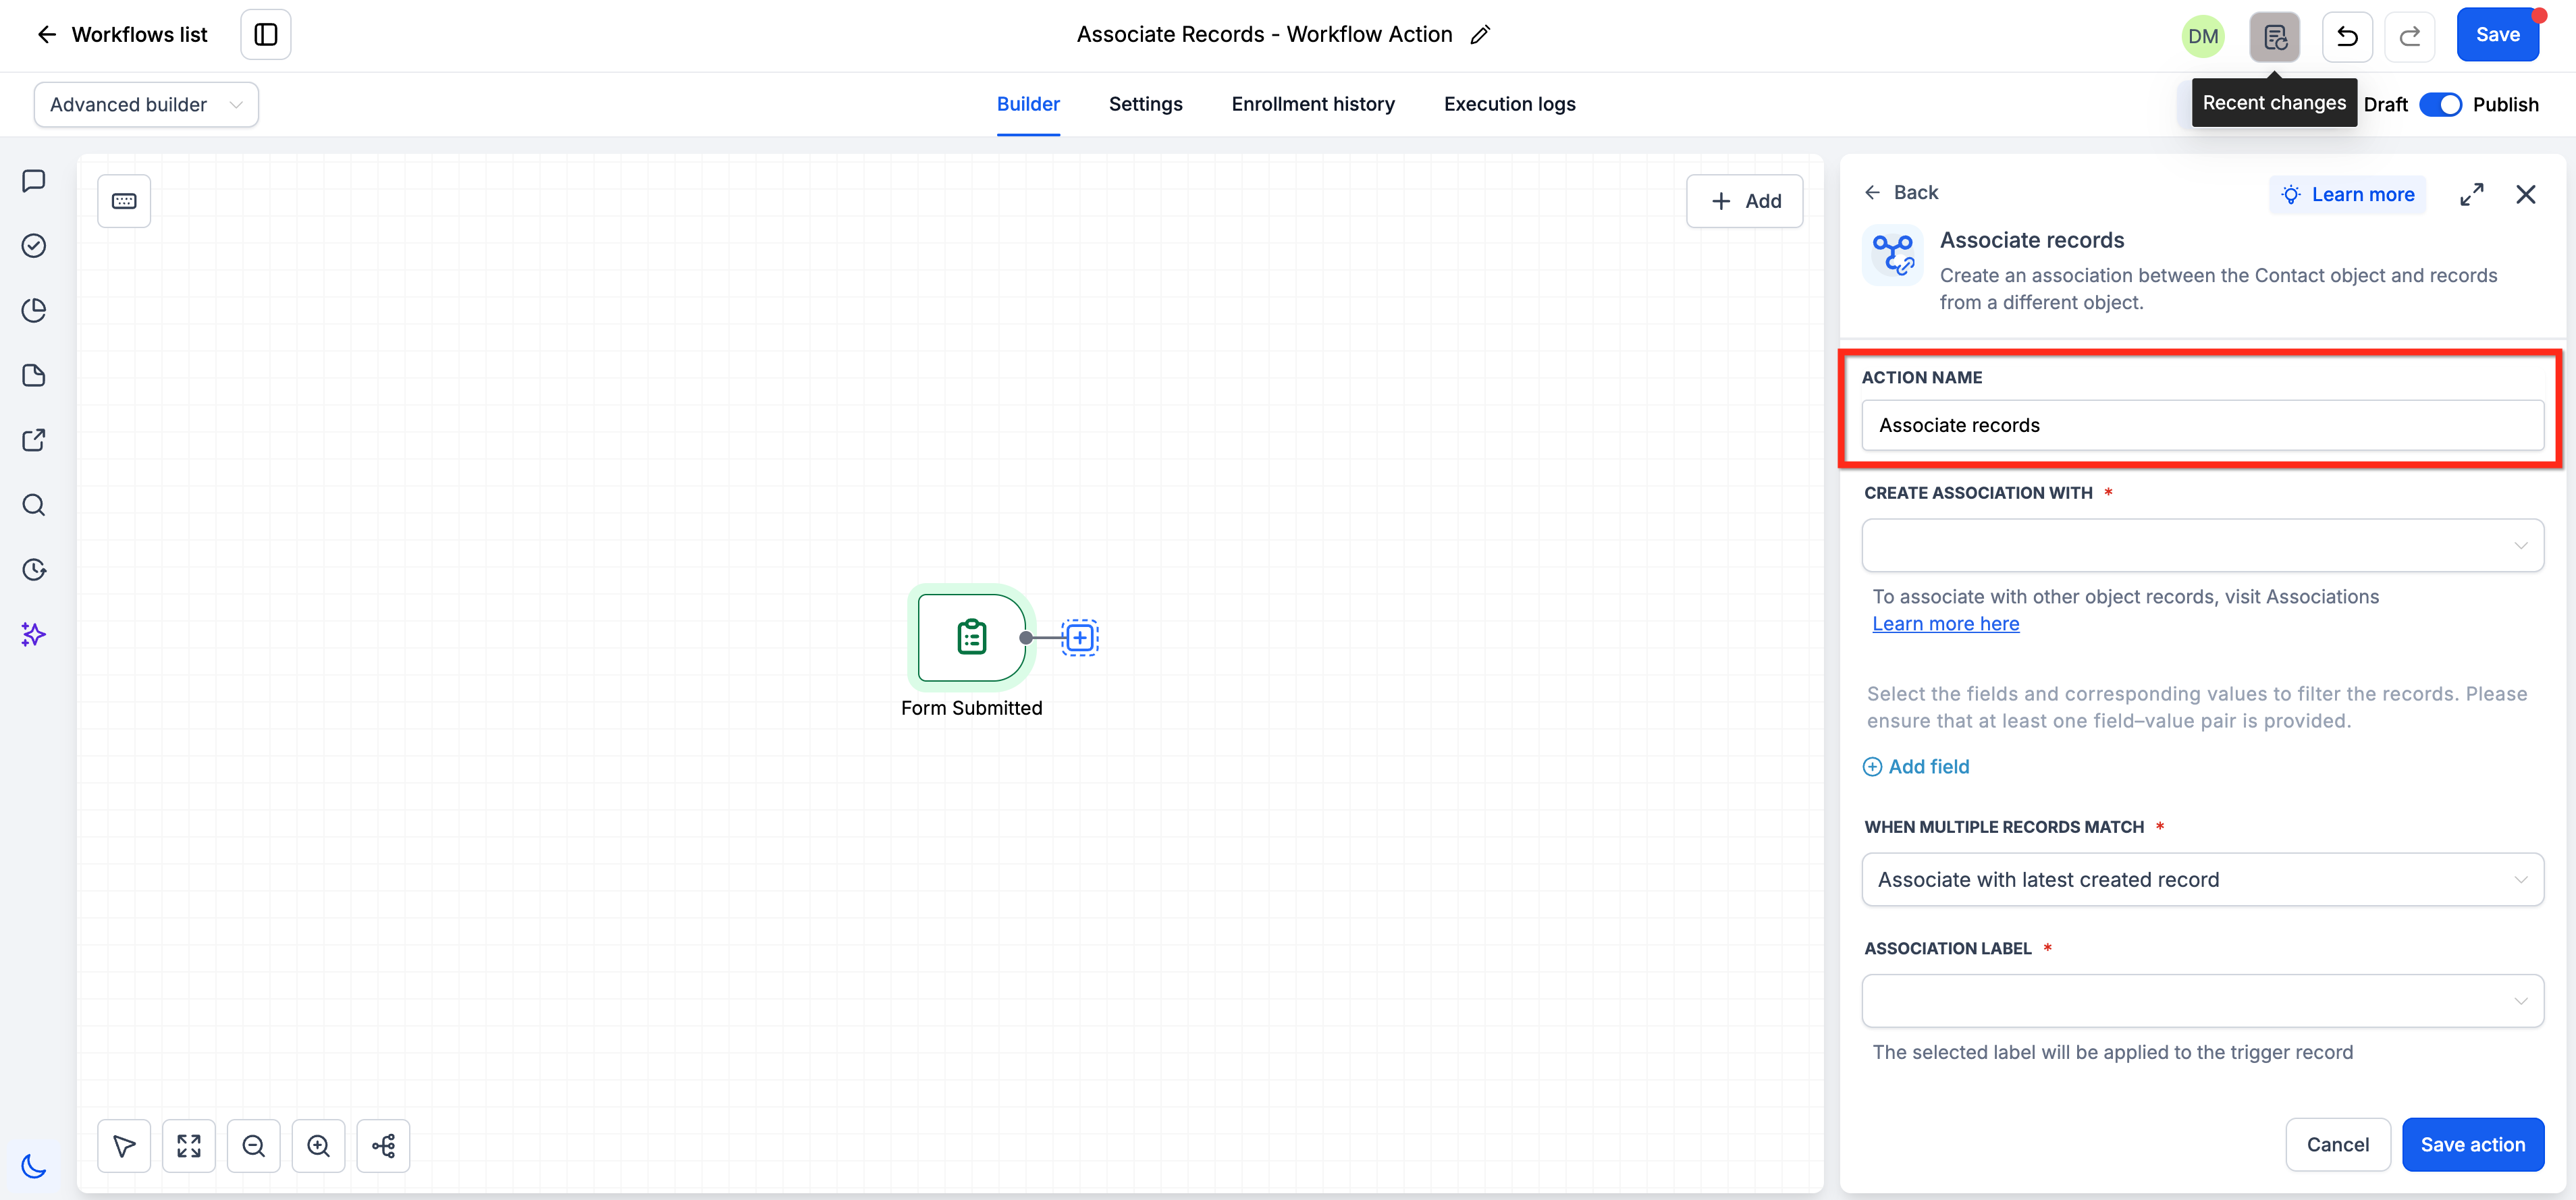The height and width of the screenshot is (1200, 2576).
Task: Expand the action panel to fullscreen
Action: point(2472,195)
